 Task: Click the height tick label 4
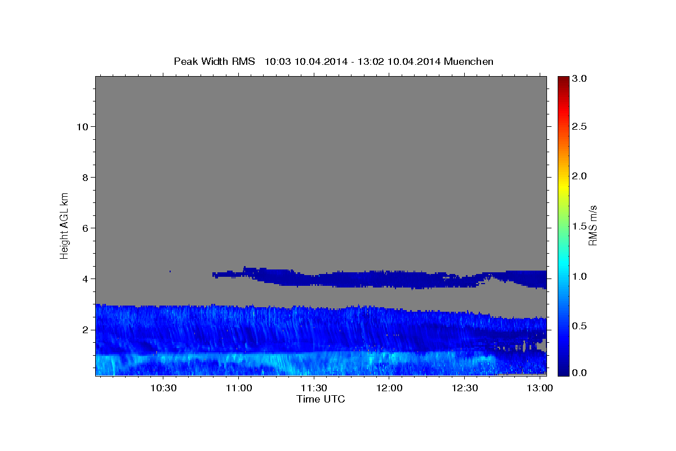point(84,278)
